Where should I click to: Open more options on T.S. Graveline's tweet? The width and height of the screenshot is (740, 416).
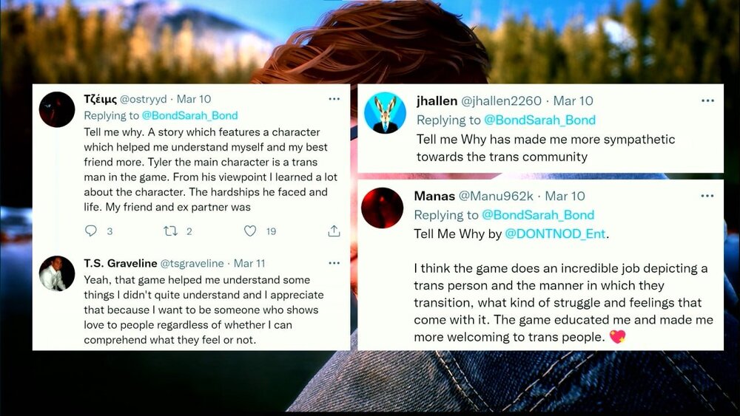pyautogui.click(x=334, y=263)
